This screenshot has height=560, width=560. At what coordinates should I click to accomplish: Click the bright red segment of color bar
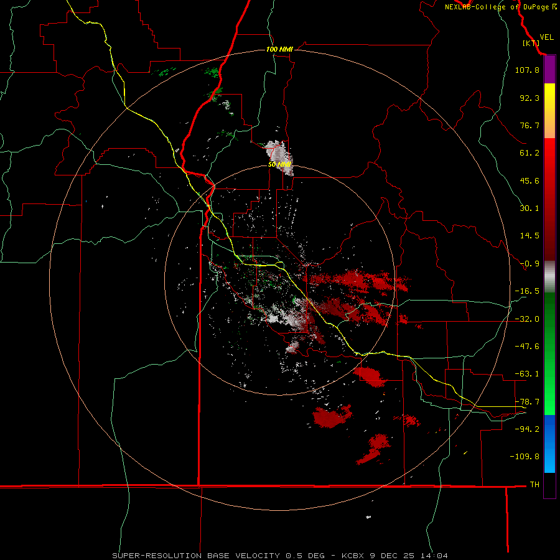point(549,154)
